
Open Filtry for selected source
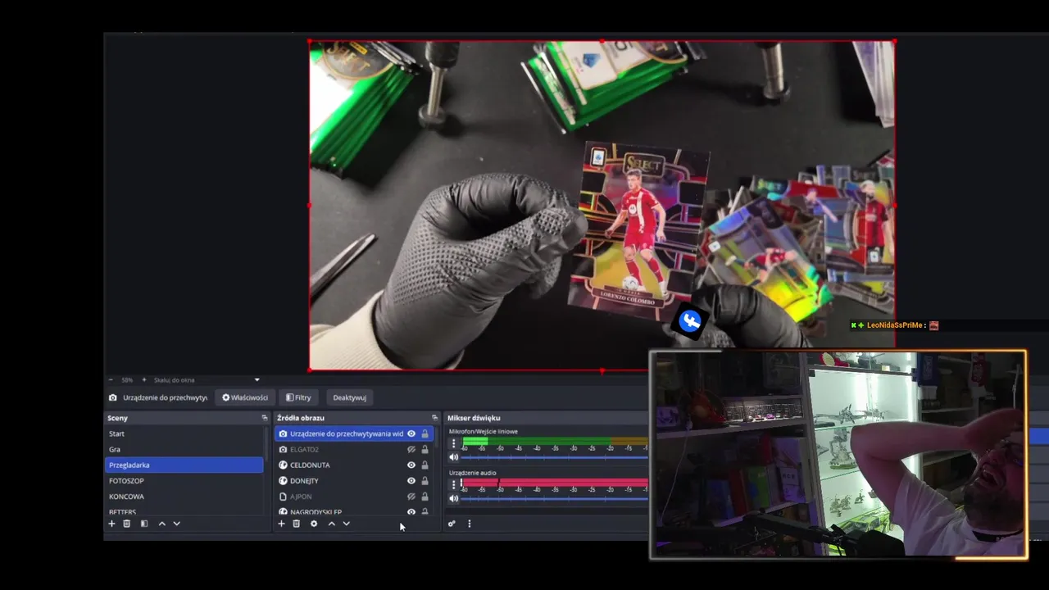(298, 397)
